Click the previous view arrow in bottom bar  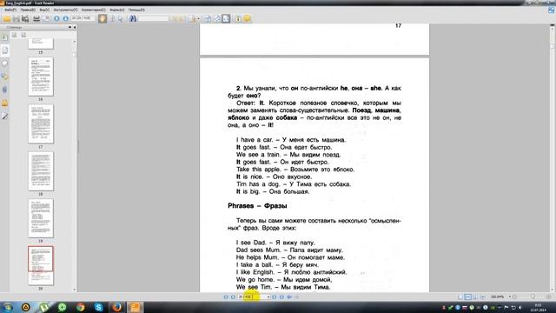coord(289,296)
